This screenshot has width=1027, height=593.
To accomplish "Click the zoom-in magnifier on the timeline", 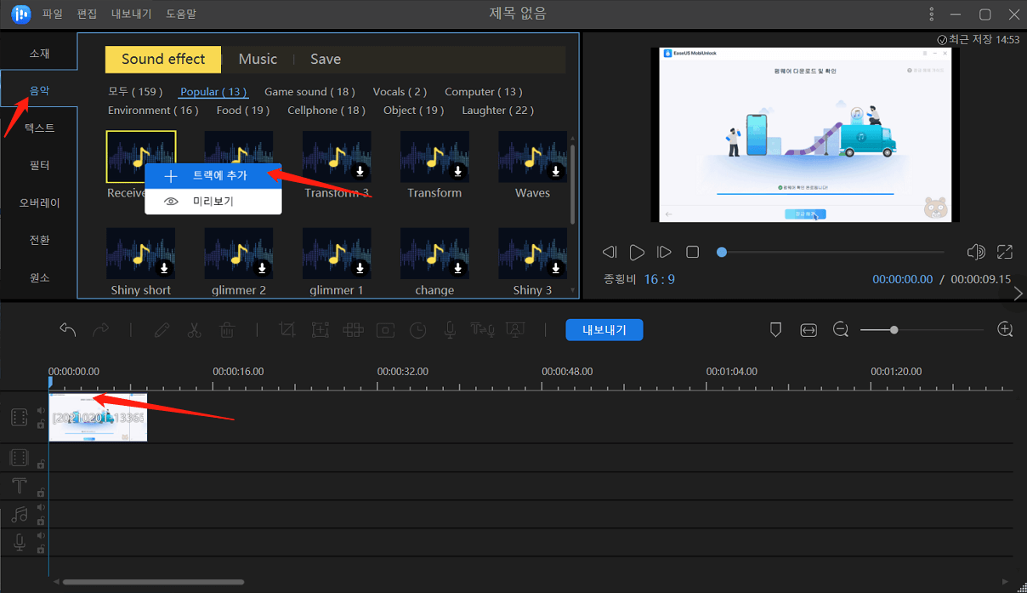I will [1005, 330].
